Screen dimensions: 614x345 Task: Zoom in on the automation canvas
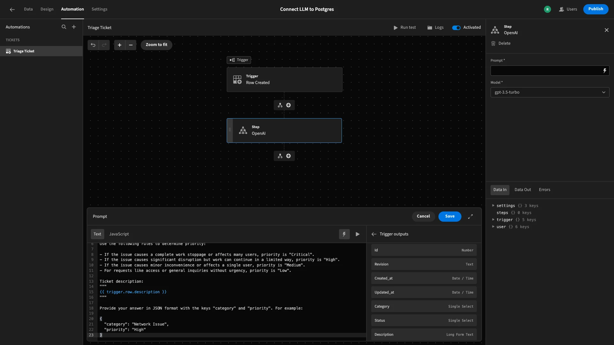[120, 45]
